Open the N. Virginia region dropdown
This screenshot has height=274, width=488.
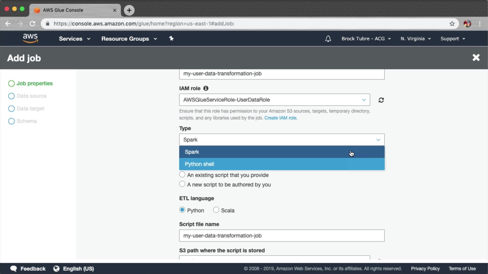tap(416, 39)
